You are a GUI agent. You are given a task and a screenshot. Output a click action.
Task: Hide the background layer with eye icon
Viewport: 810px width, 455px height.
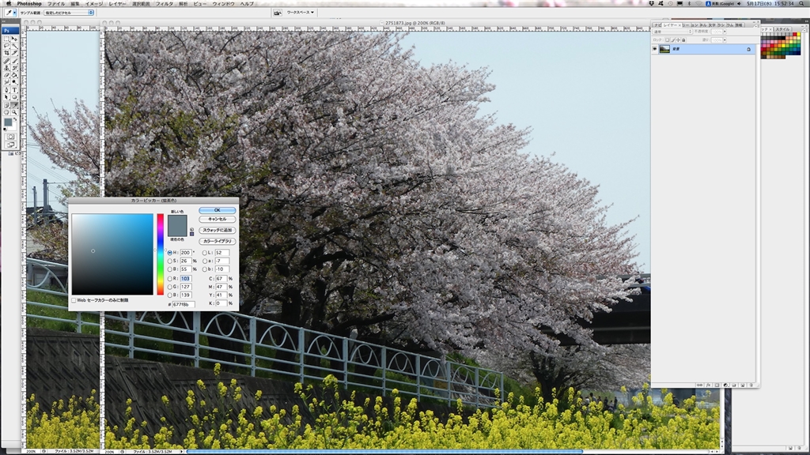[654, 49]
